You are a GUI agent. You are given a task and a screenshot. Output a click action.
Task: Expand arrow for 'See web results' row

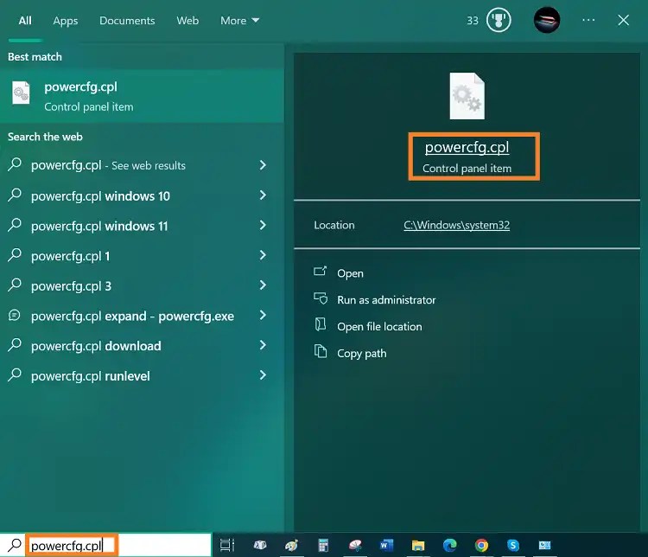click(x=263, y=165)
